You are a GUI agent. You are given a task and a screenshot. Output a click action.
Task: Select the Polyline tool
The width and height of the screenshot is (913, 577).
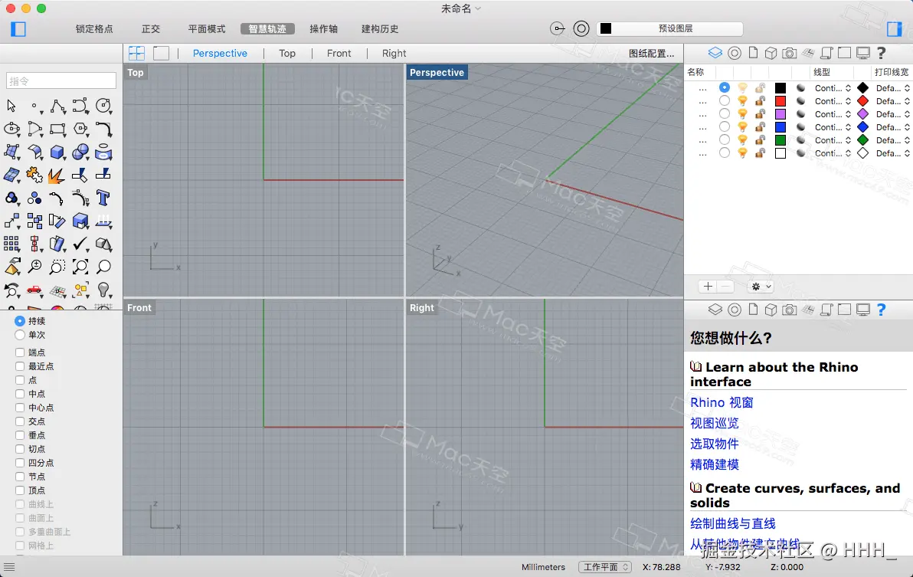[57, 106]
